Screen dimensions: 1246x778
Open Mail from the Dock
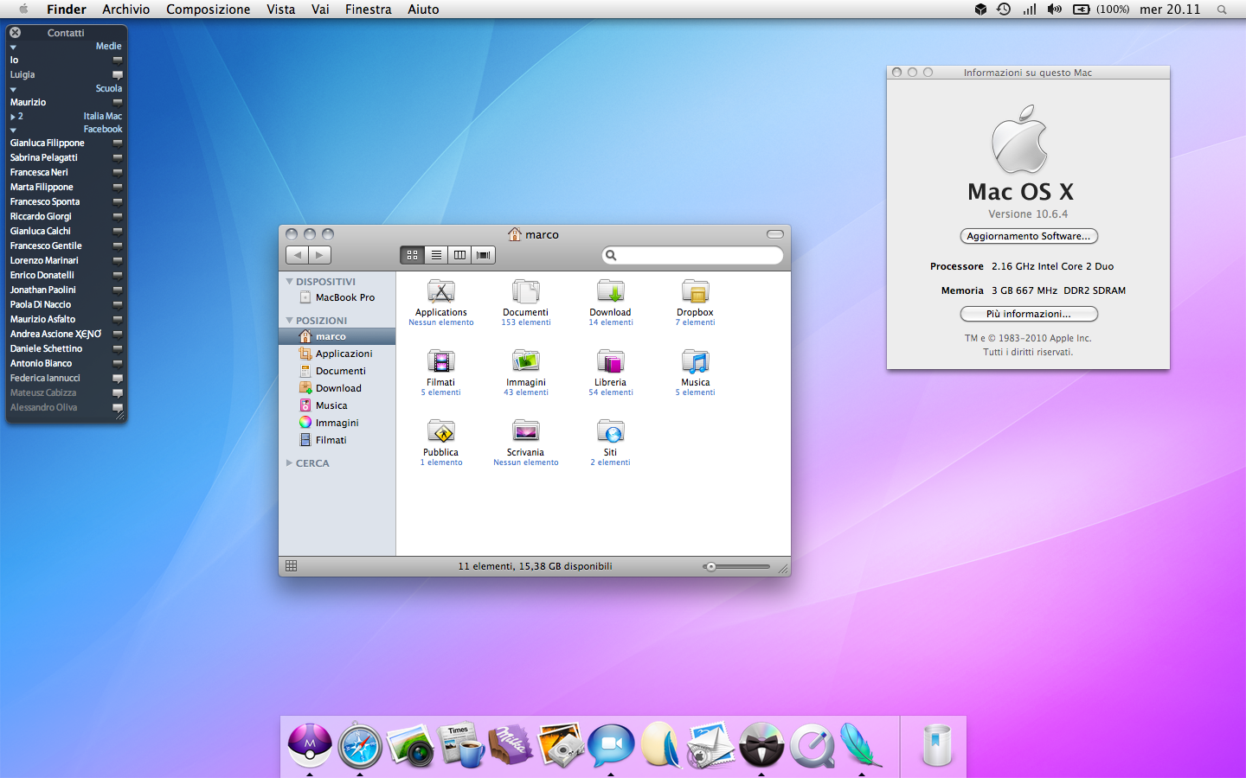(x=711, y=745)
